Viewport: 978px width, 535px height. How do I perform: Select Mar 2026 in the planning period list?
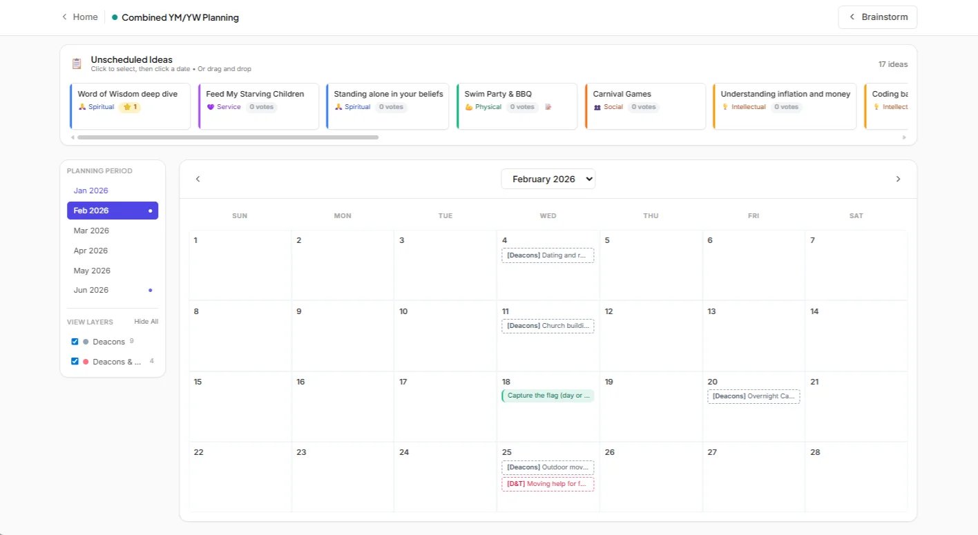[91, 230]
